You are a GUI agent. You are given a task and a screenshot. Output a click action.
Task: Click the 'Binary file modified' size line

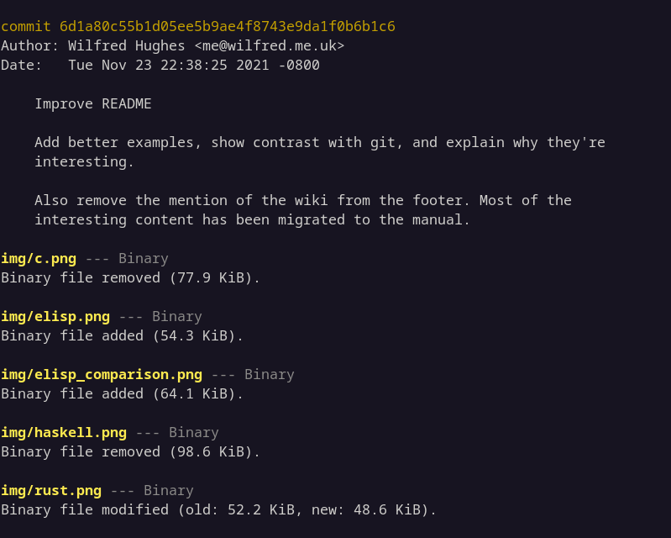pyautogui.click(x=218, y=509)
